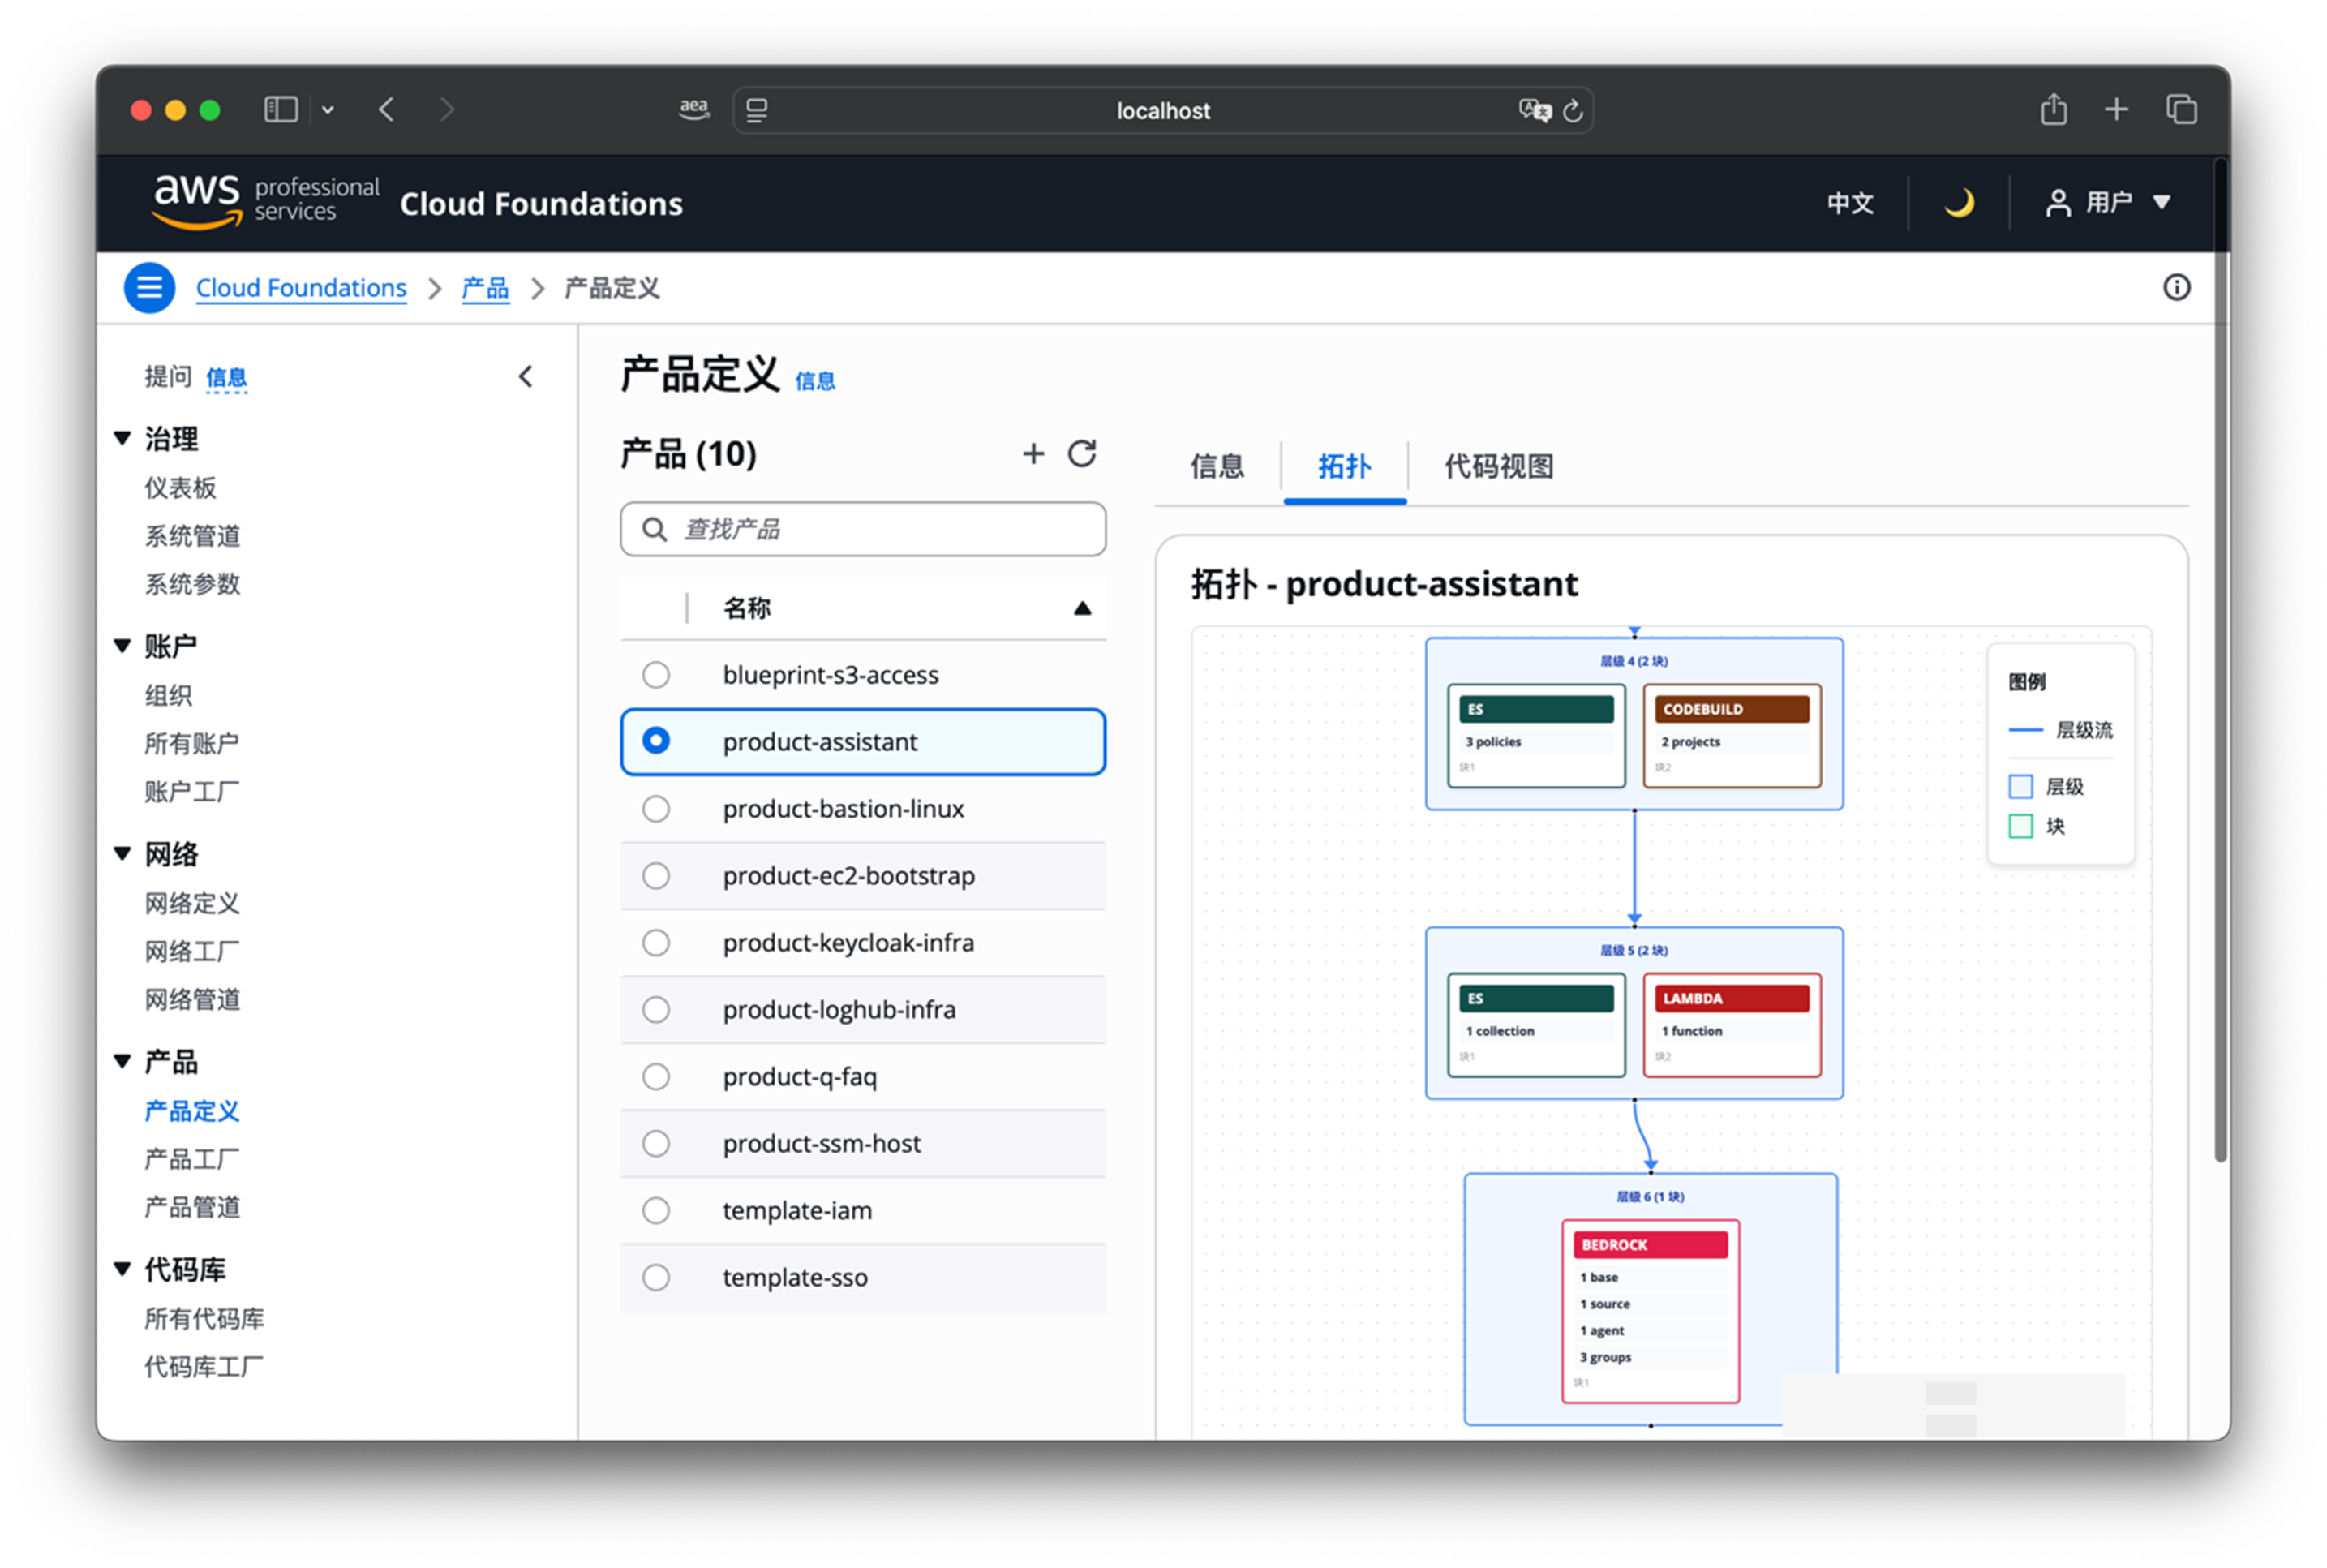Collapse the 代码库 navigation section
Screen dimensions: 2327x1568
123,1269
